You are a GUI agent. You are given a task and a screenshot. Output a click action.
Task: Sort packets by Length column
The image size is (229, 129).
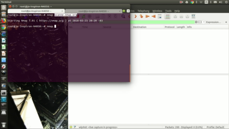point(181,27)
